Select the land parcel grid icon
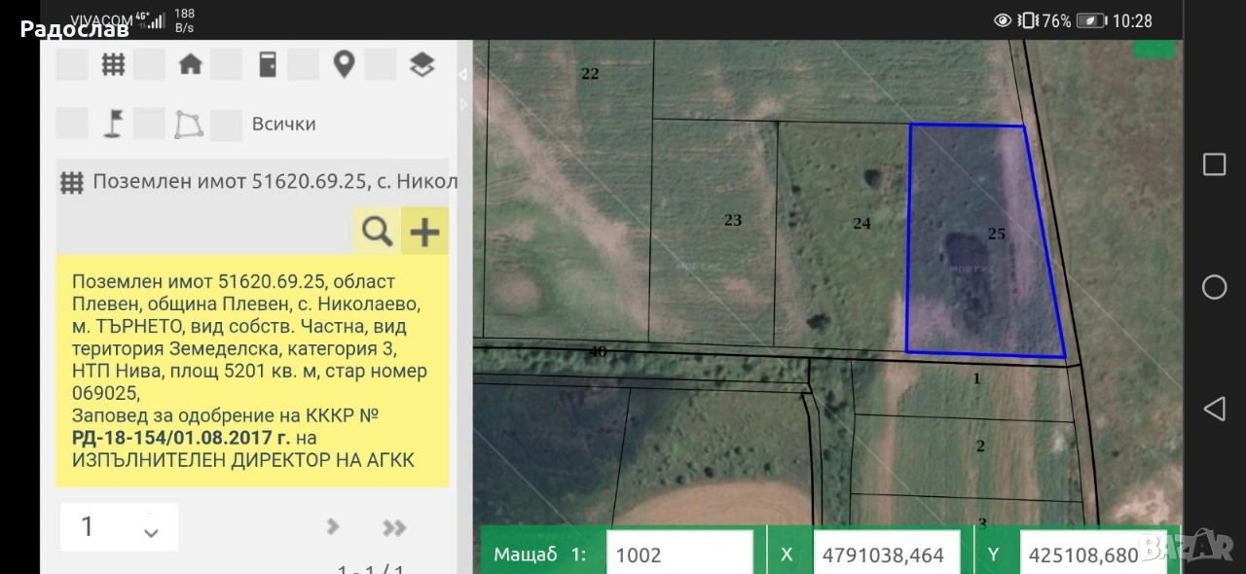The image size is (1246, 574). [114, 65]
